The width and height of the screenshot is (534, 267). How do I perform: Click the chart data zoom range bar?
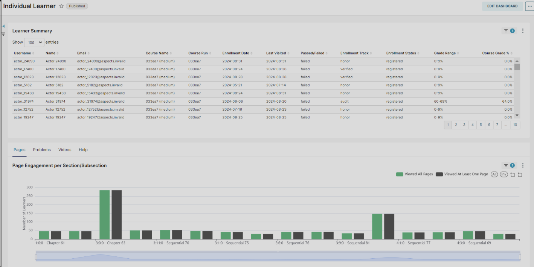coord(278,257)
